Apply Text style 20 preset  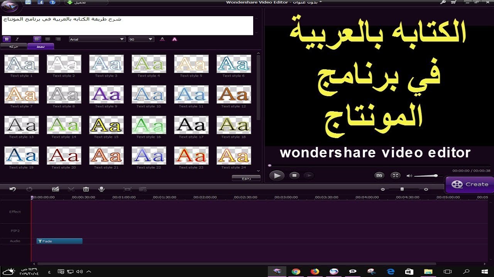64,155
